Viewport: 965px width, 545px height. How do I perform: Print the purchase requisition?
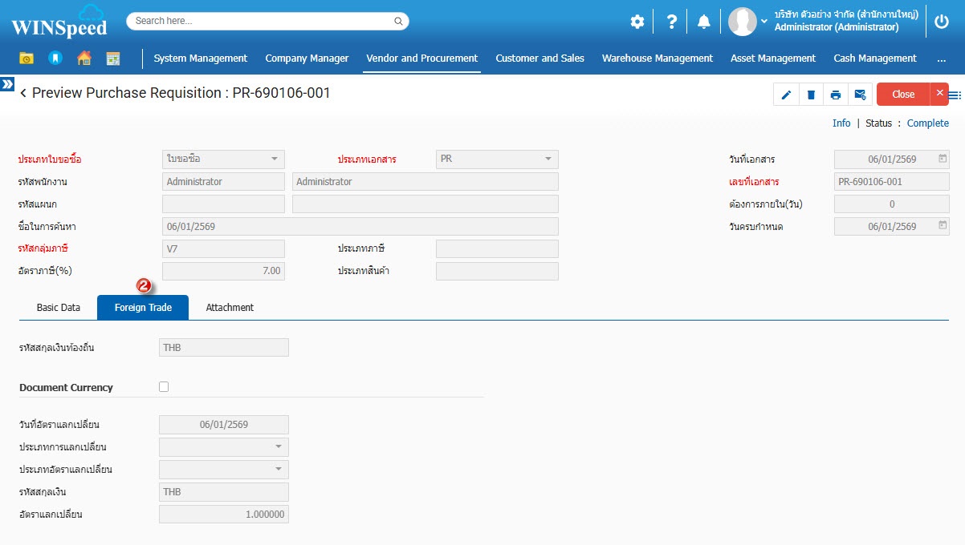836,95
